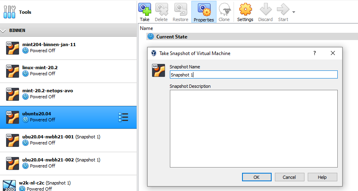
Task: Click inside the Snapshot Description box
Action: 253,128
